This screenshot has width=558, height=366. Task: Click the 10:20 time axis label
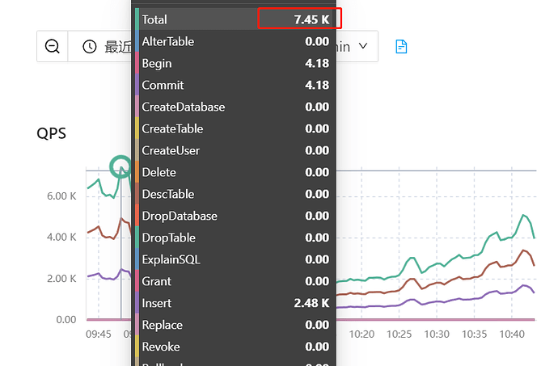(361, 334)
